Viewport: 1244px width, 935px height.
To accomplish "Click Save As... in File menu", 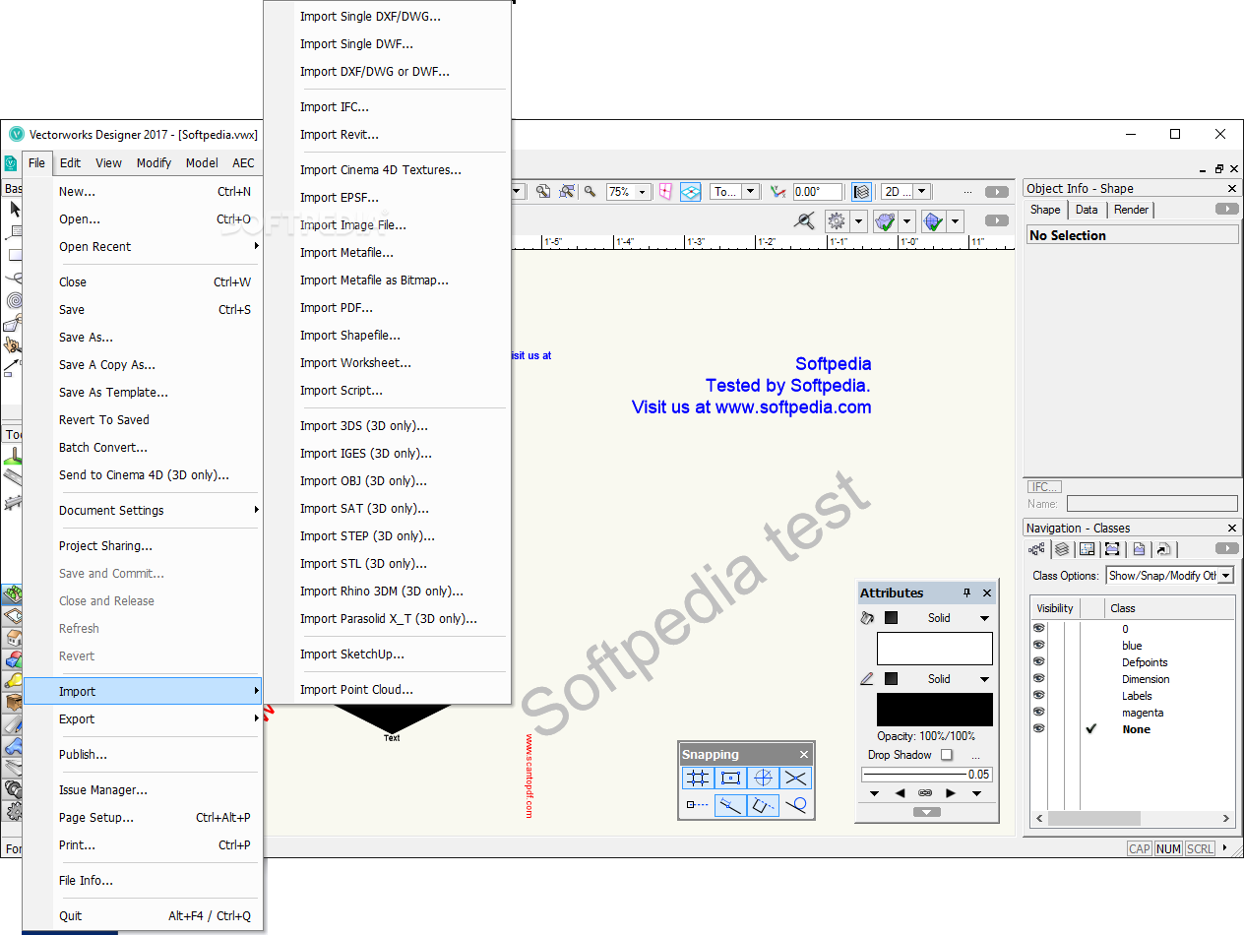I will pyautogui.click(x=143, y=337).
